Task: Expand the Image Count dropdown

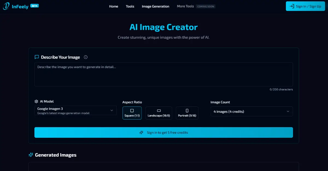Action: click(x=251, y=111)
